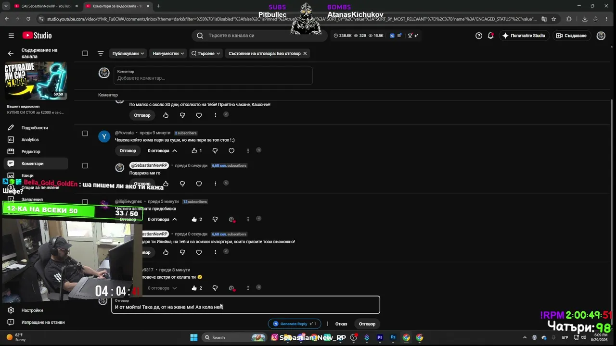This screenshot has width=616, height=346.
Task: Cancel the reply with 'Отказ'
Action: (341, 324)
